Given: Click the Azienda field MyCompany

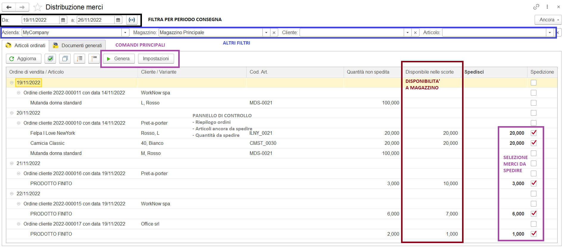Looking at the screenshot, I should pyautogui.click(x=72, y=33).
